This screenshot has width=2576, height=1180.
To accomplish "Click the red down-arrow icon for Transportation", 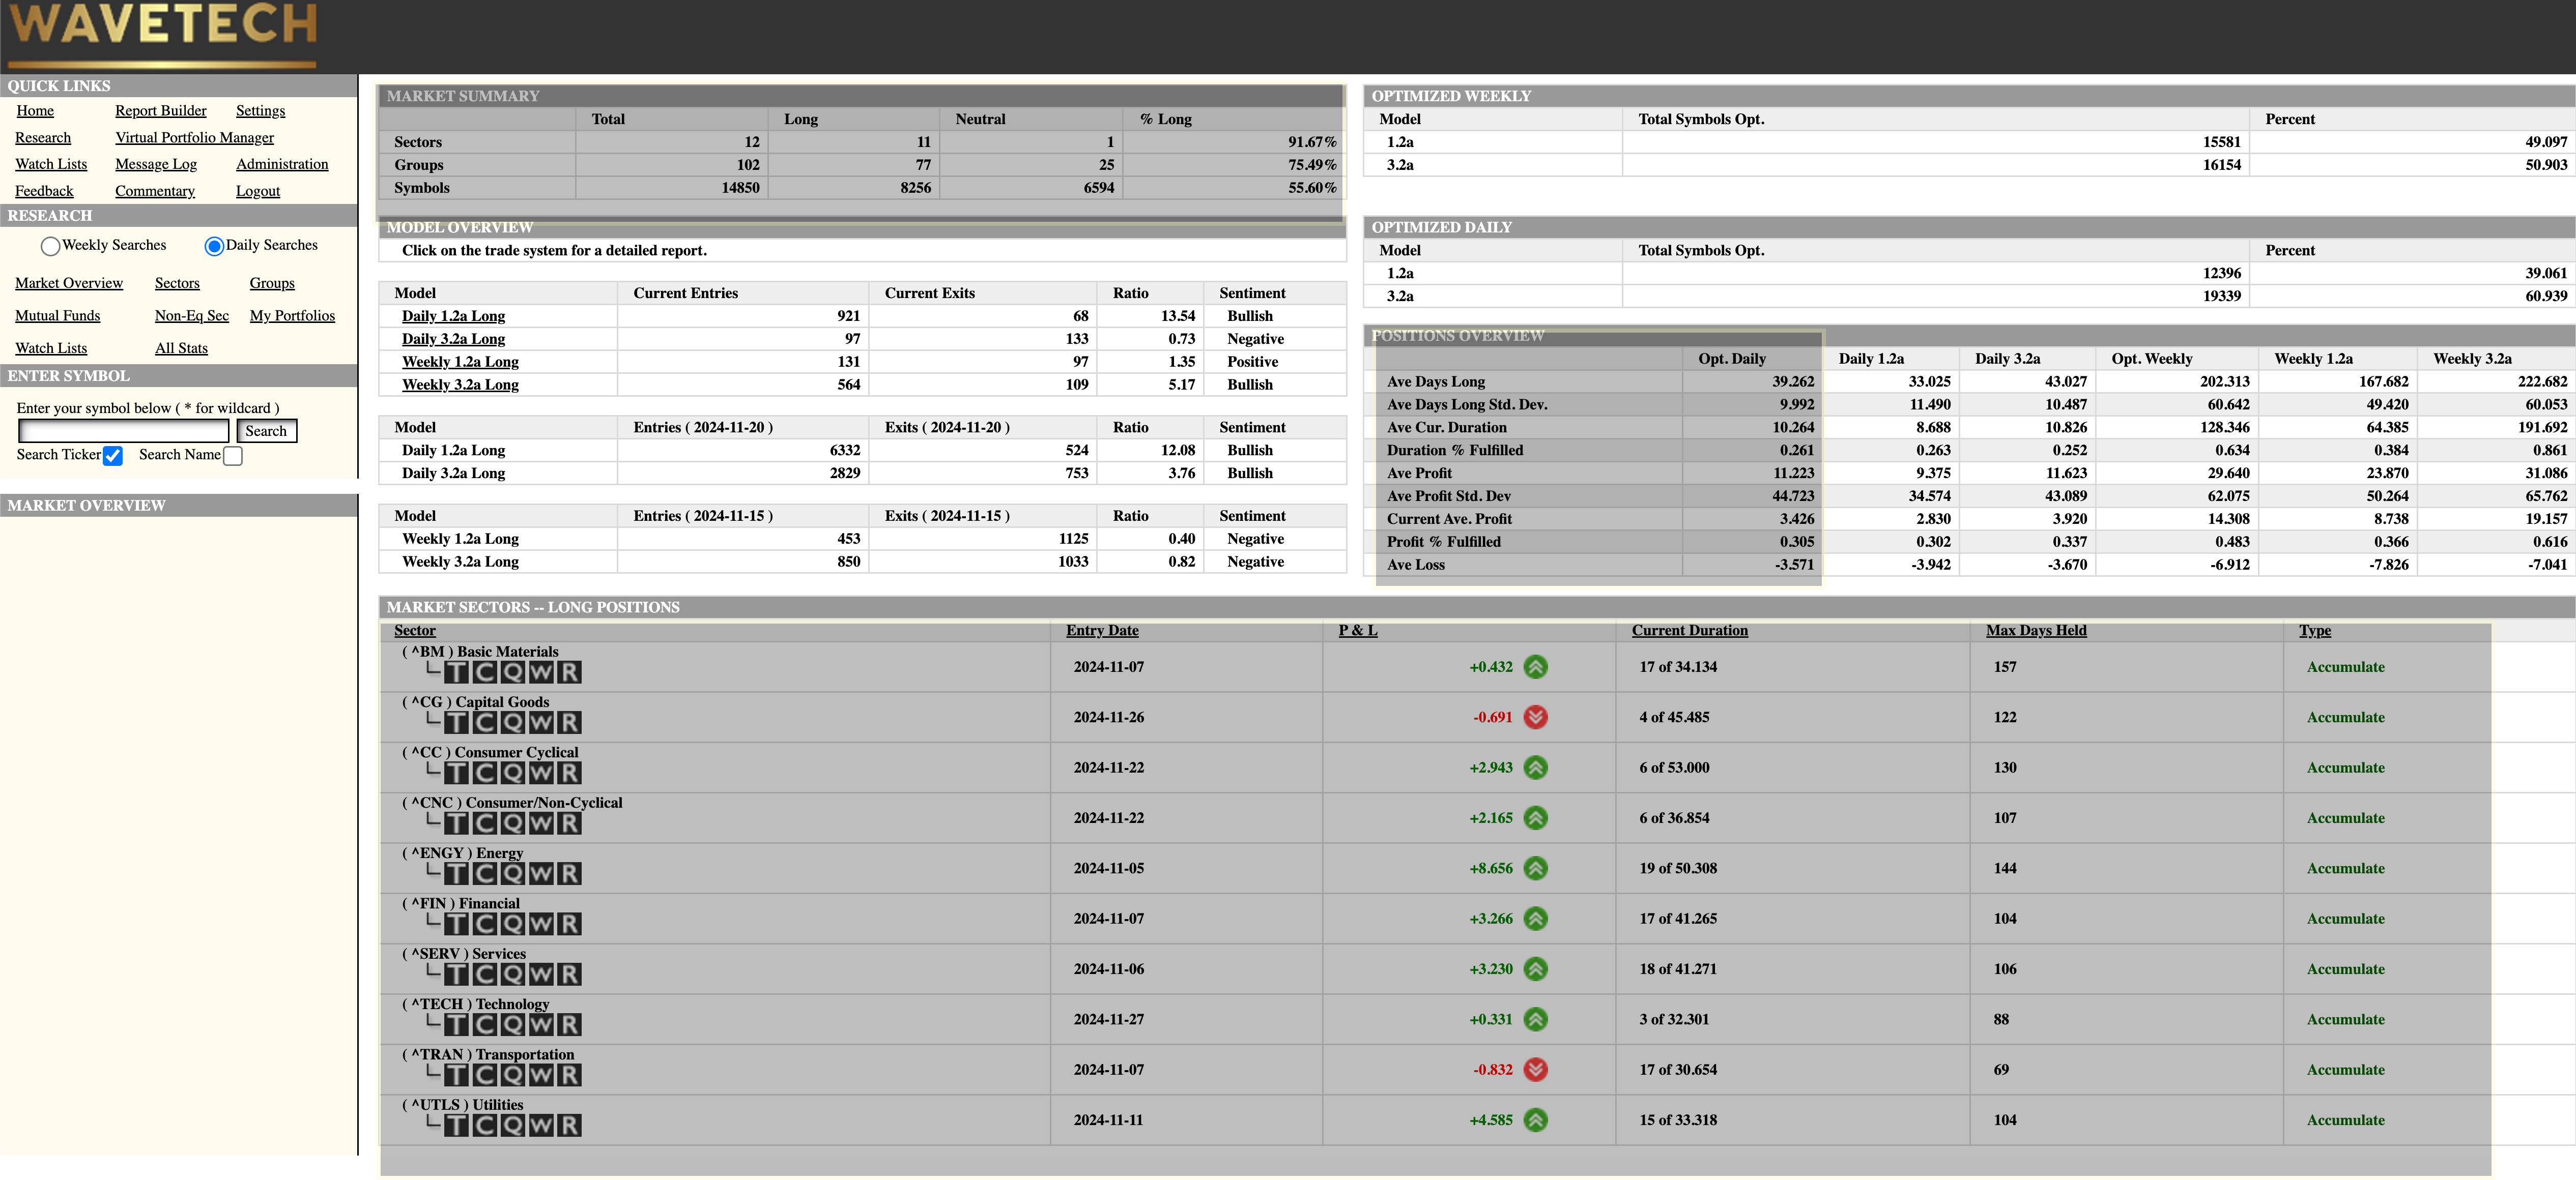I will tap(1535, 1069).
